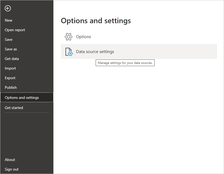Image resolution: width=224 pixels, height=174 pixels.
Task: Sign out of Power BI
Action: [x=11, y=169]
